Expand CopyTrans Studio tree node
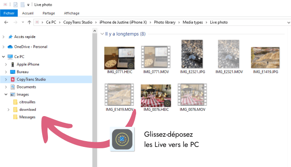This screenshot has width=291, height=167. pyautogui.click(x=6, y=79)
